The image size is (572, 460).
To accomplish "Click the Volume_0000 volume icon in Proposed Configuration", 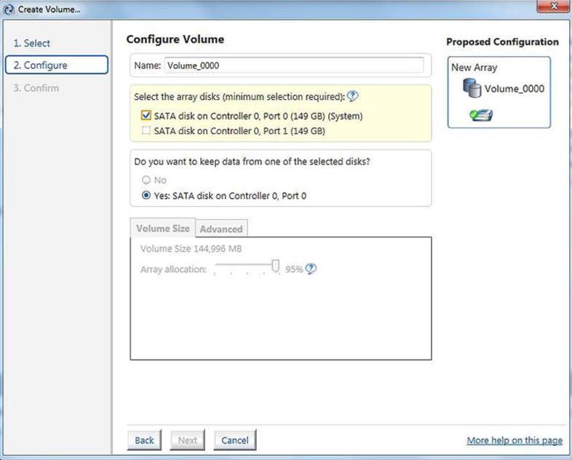I will (472, 88).
